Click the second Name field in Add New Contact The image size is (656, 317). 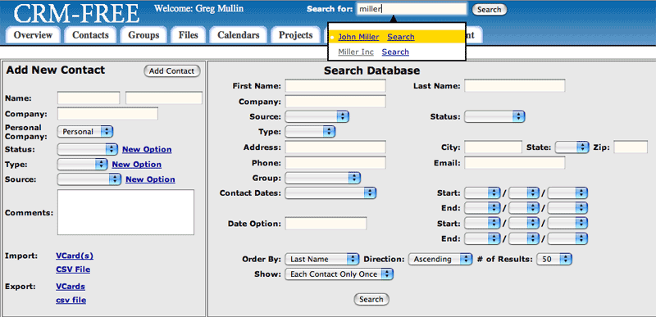click(x=164, y=98)
